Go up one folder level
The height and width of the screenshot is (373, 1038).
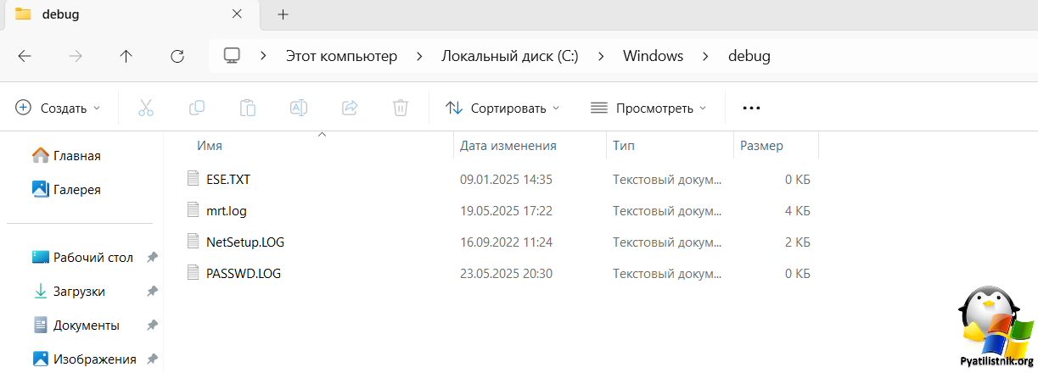coord(126,57)
